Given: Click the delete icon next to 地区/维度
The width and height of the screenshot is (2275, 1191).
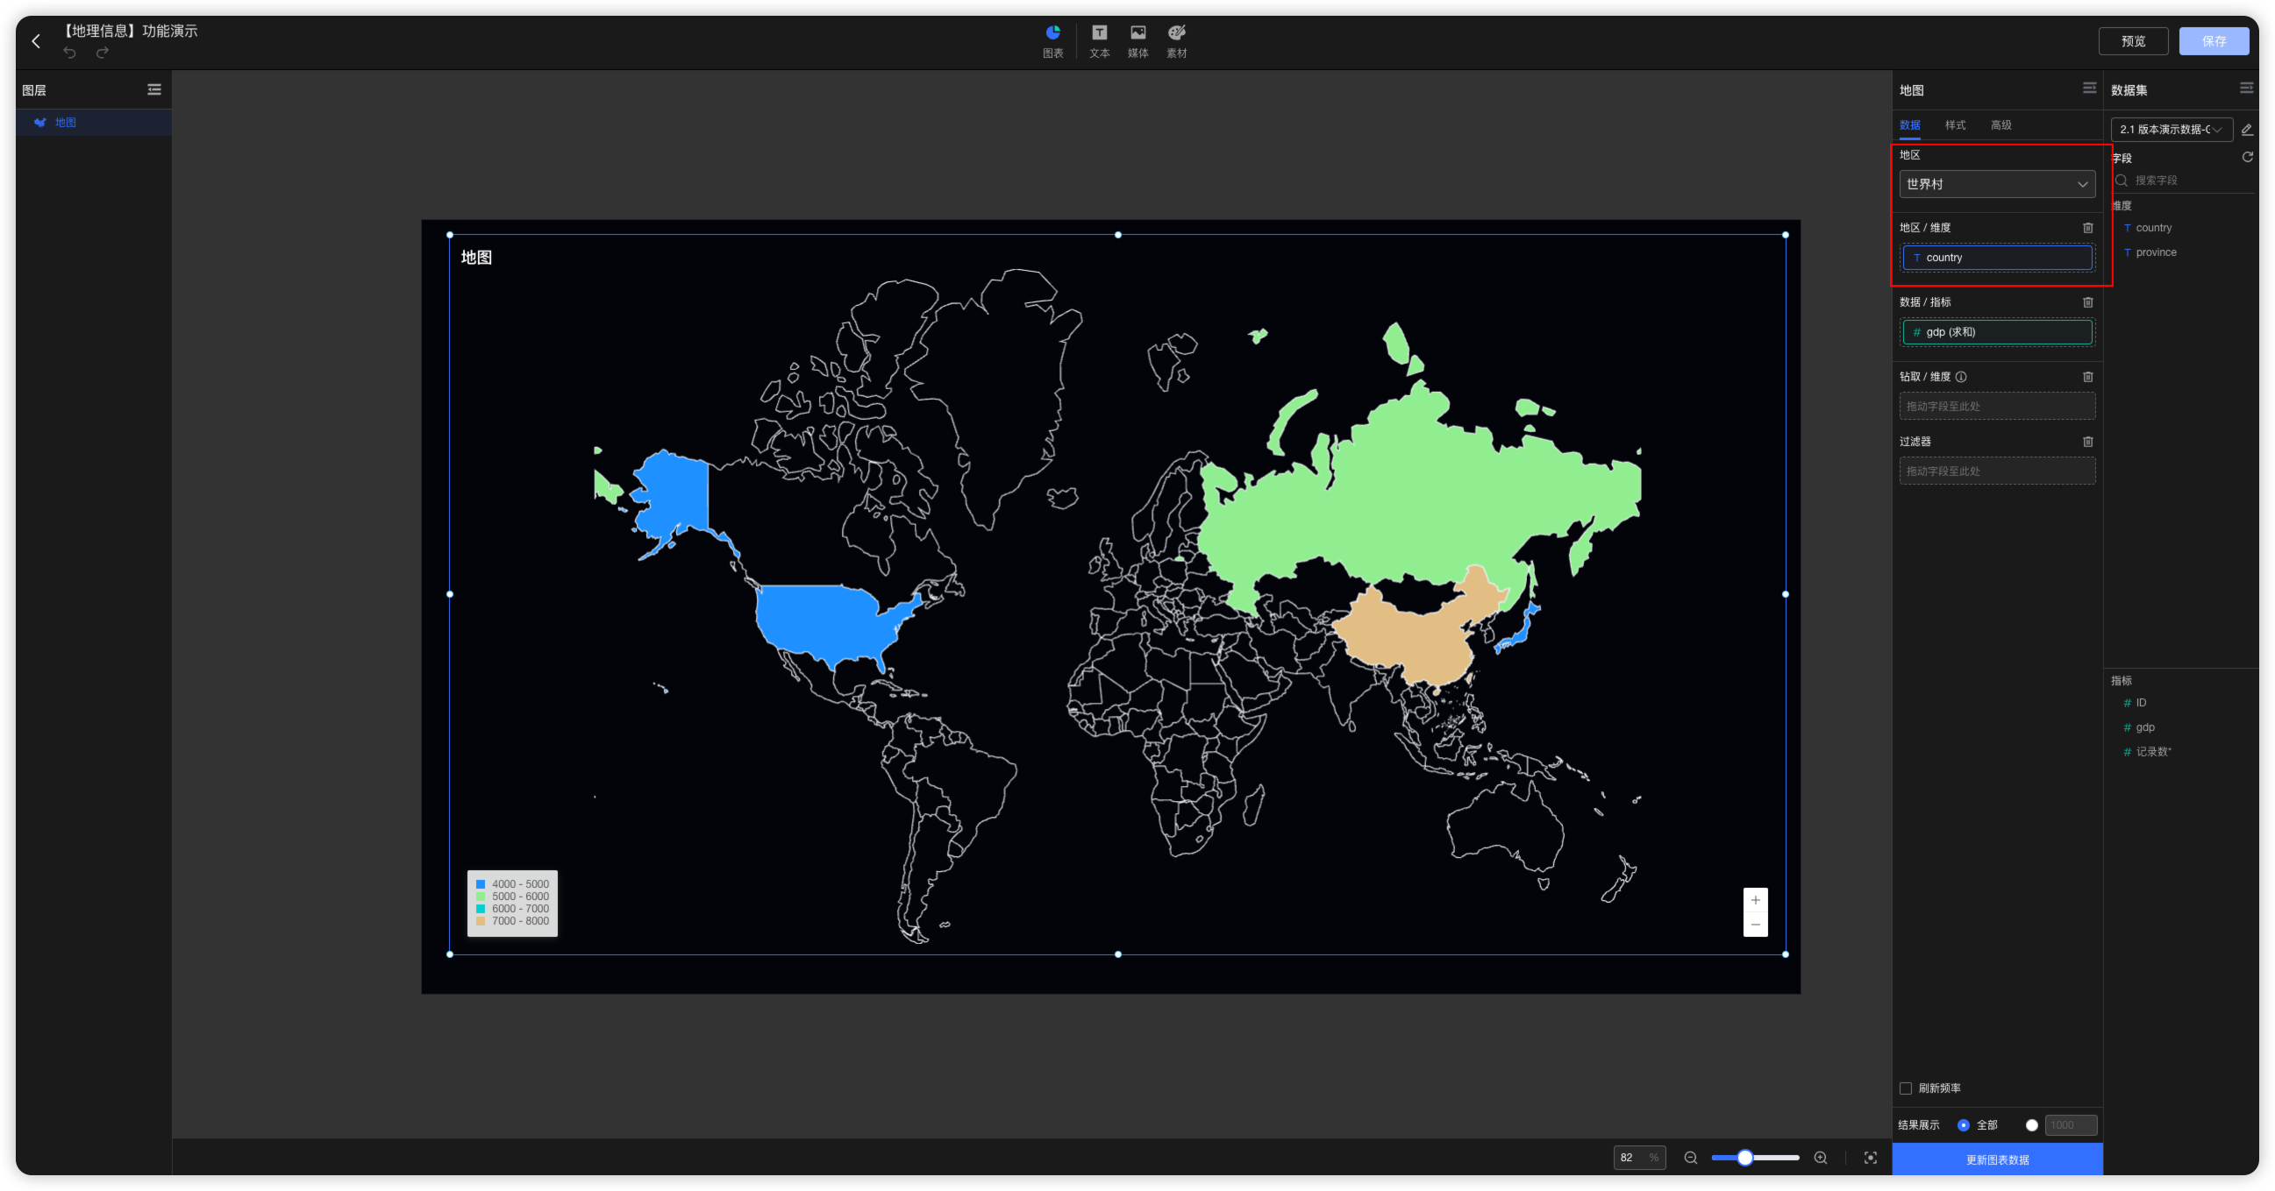Looking at the screenshot, I should coord(2087,227).
